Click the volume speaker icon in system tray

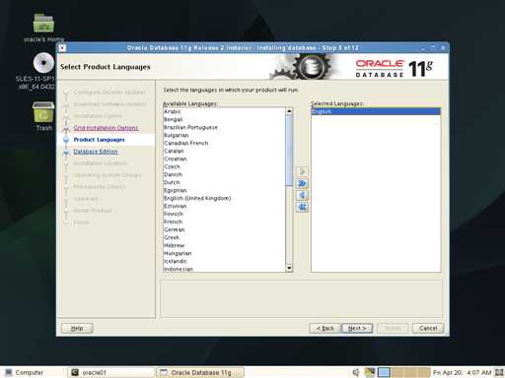click(356, 372)
